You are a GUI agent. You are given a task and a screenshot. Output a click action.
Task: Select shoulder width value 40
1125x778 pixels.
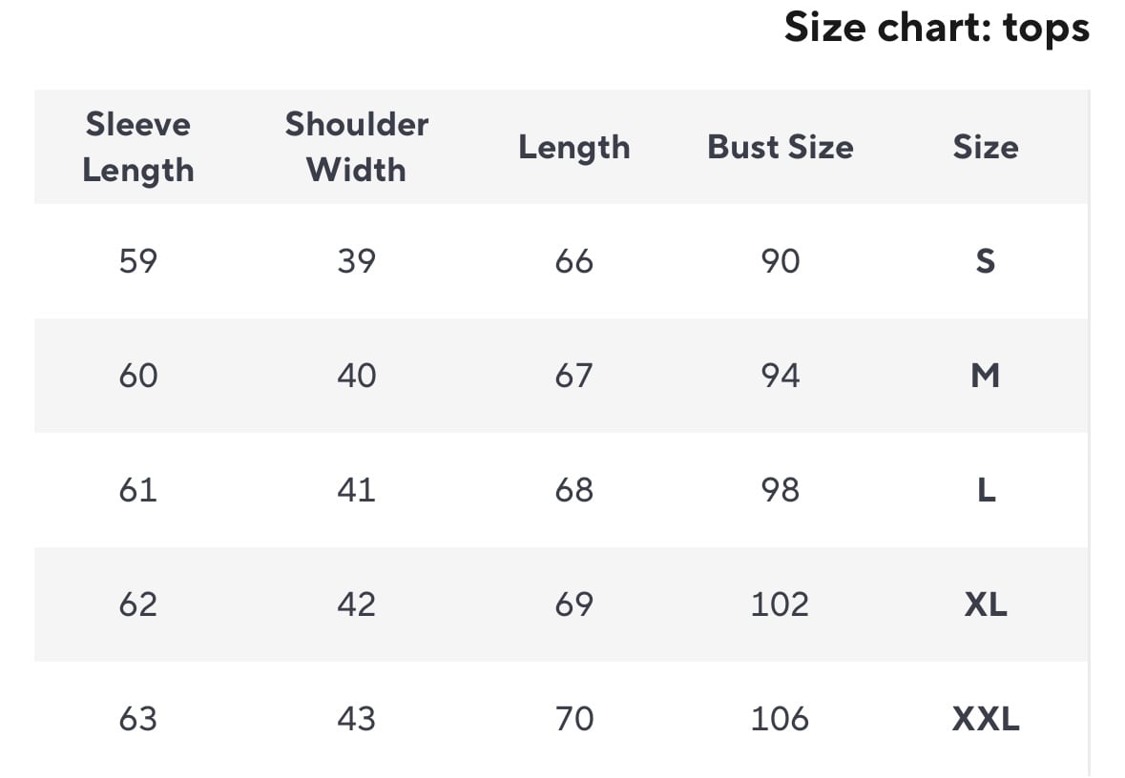356,376
